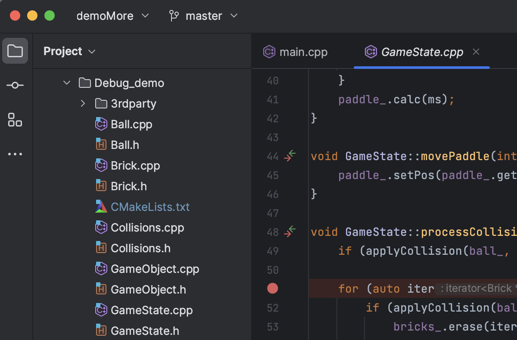Show more tool windows via ellipsis

coord(15,154)
